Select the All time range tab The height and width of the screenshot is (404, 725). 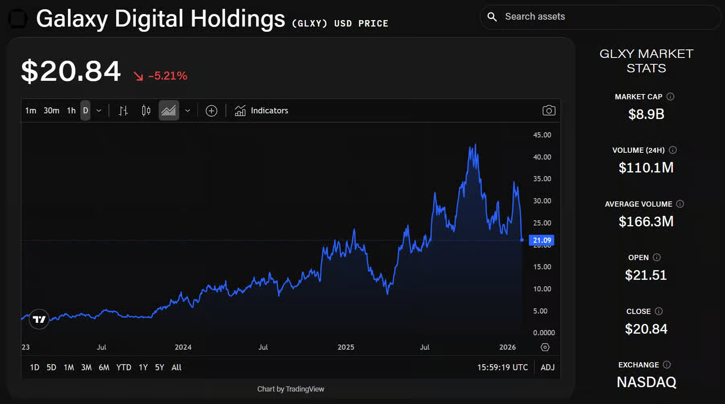pyautogui.click(x=176, y=367)
